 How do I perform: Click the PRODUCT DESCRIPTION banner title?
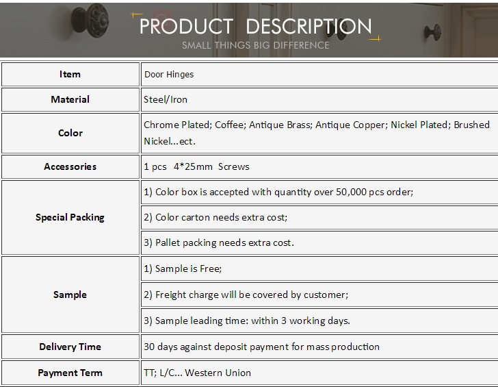tap(255, 26)
